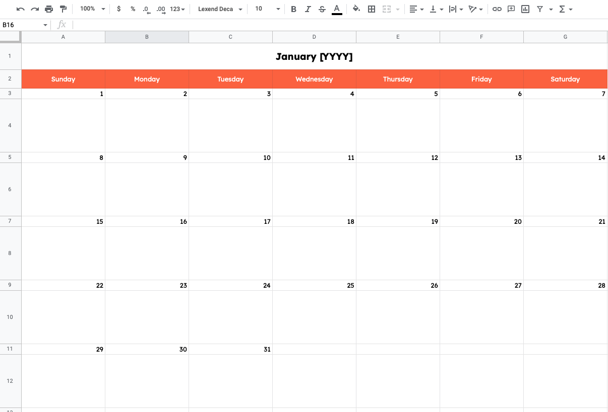Toggle bold formatting
The image size is (608, 412).
[x=294, y=9]
